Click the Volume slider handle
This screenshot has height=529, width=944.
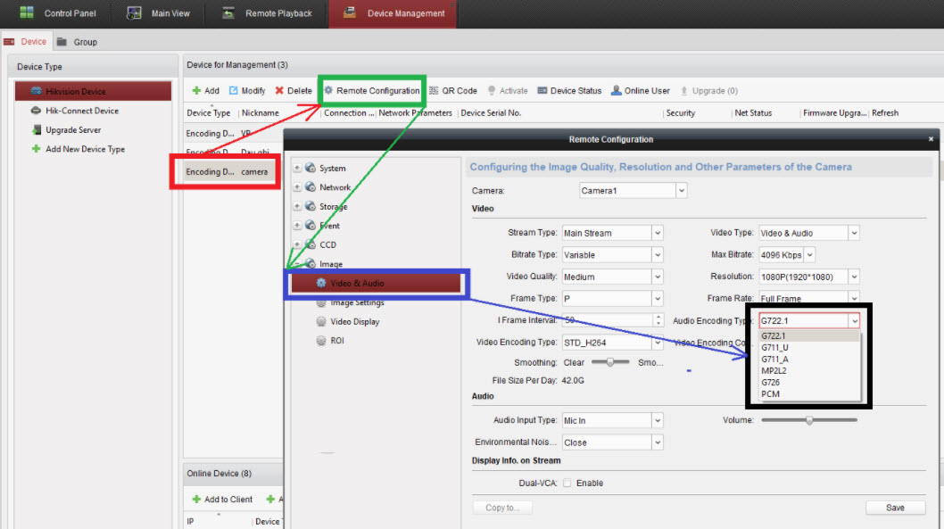pyautogui.click(x=809, y=419)
